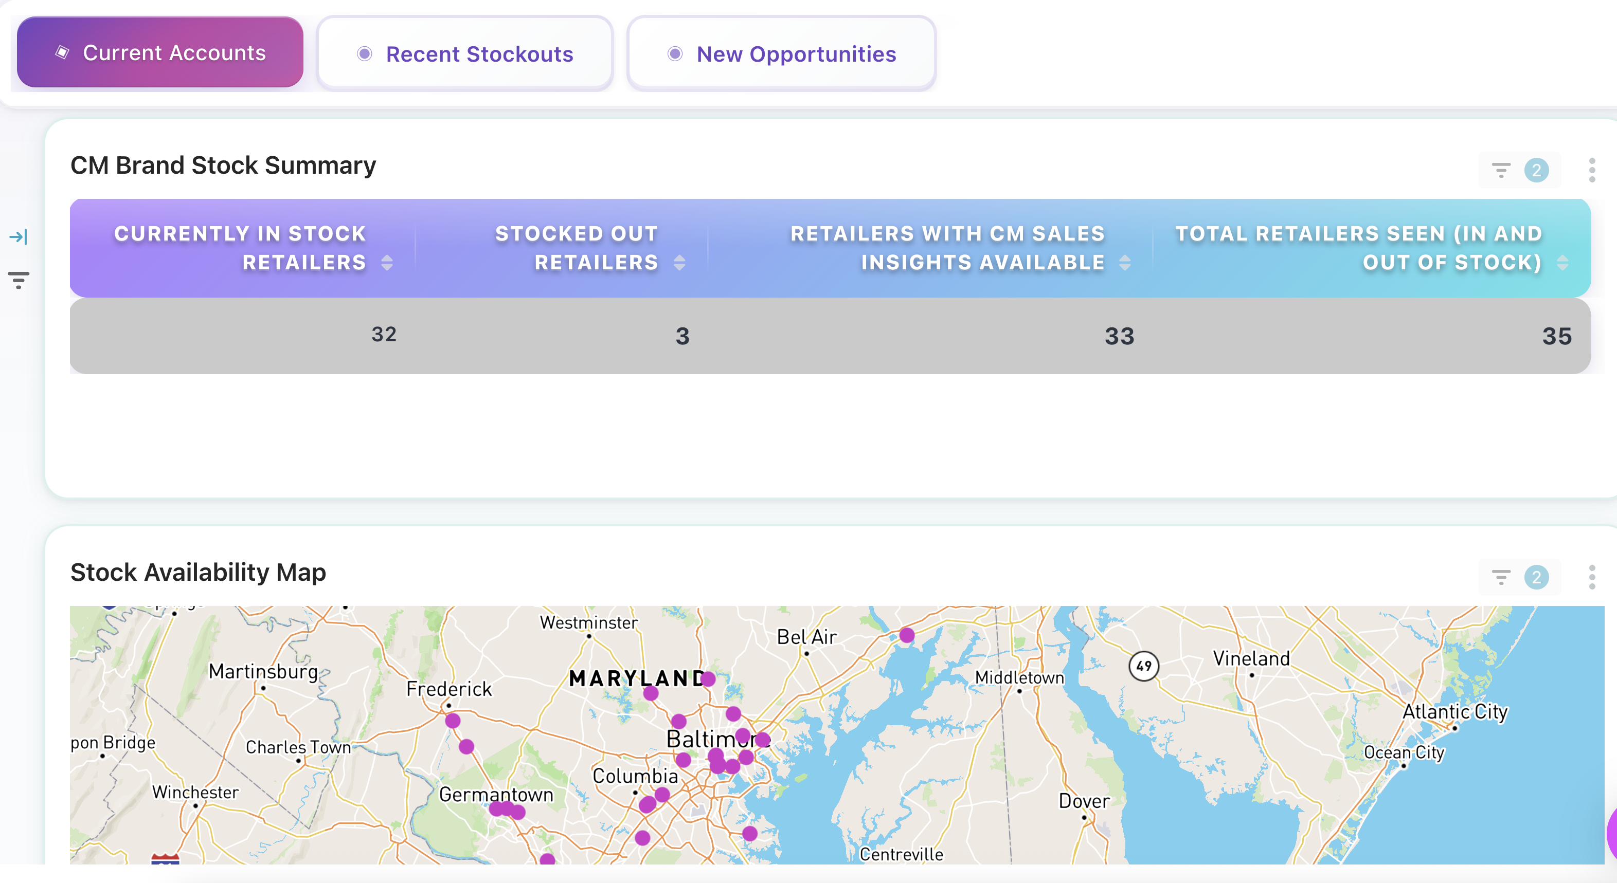Select the Recent Stockouts radio indicator

(x=364, y=54)
